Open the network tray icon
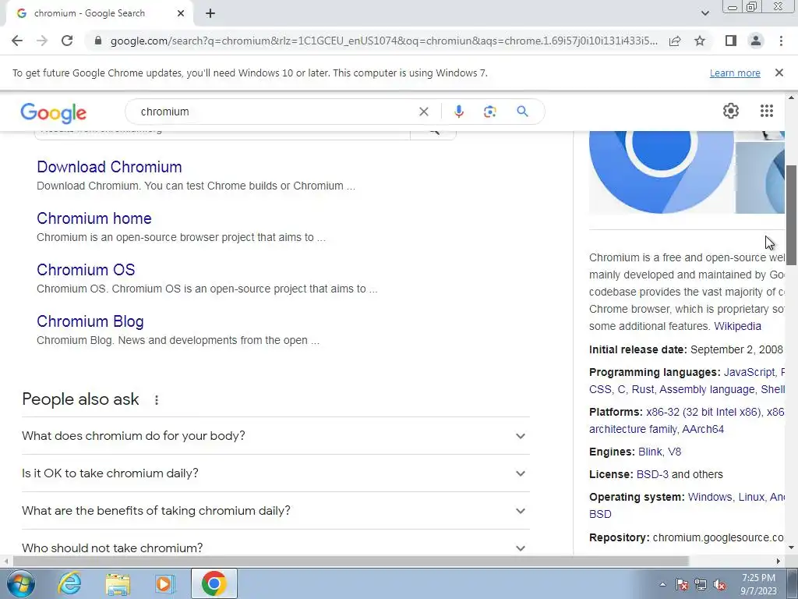Screen dimensions: 798x599 [x=701, y=584]
